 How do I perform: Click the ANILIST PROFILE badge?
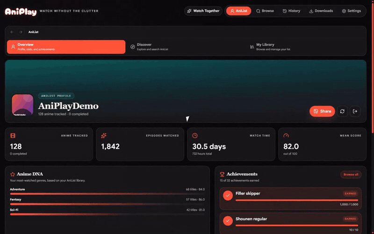(56, 96)
